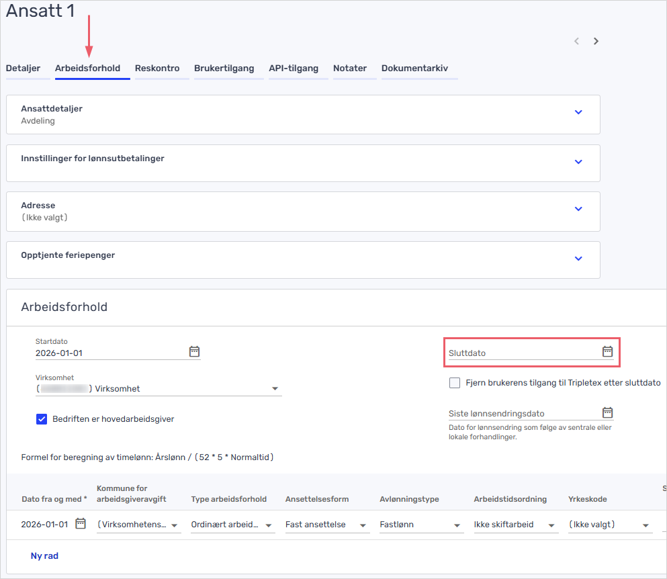667x579 pixels.
Task: Open the Sluttdato calendar picker
Action: coord(607,351)
